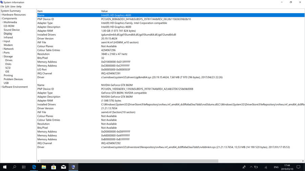Screen dimensions: 305x171
Task: Click horizontal scrollbar left arrow
Action: [x=39, y=161]
